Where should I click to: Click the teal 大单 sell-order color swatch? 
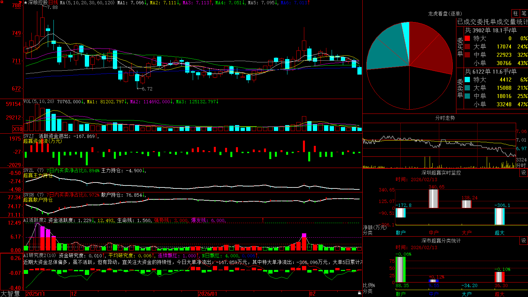467,88
